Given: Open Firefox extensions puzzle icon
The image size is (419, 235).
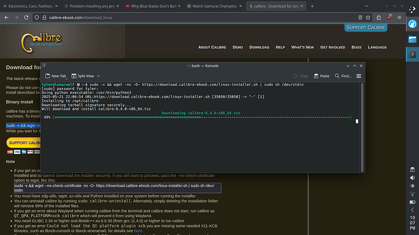Looking at the screenshot, I should [x=379, y=18].
